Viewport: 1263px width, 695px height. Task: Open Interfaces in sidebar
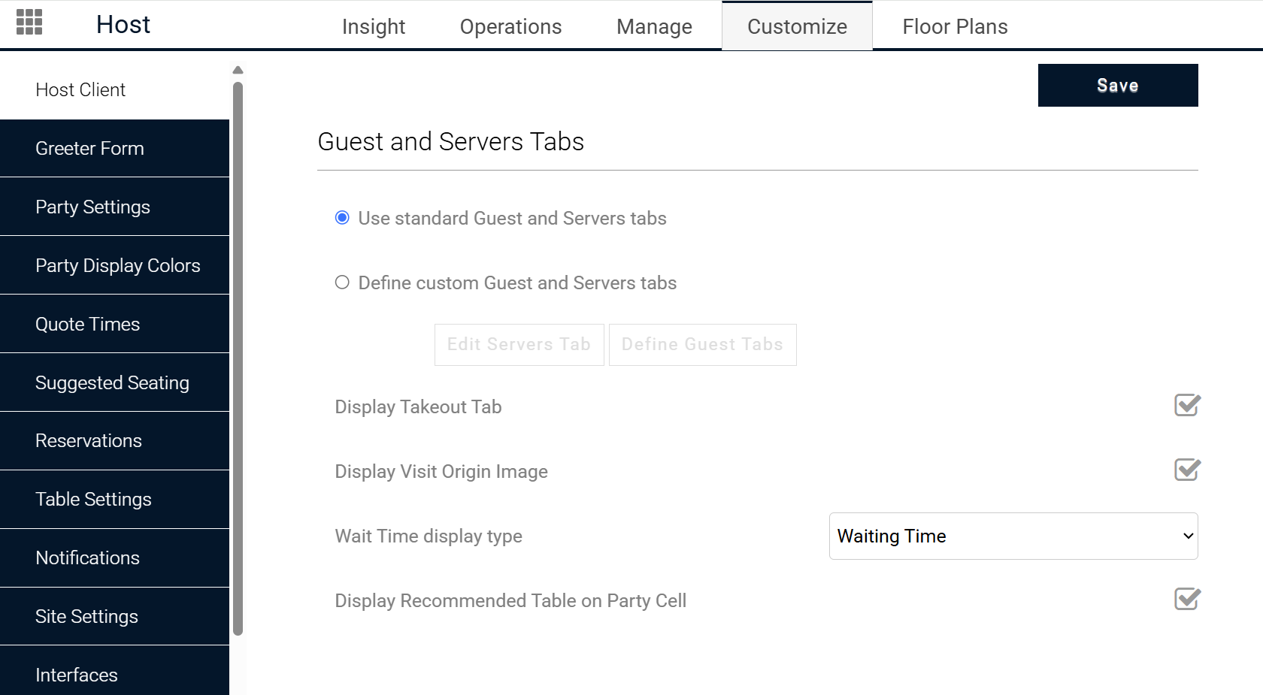coord(114,671)
